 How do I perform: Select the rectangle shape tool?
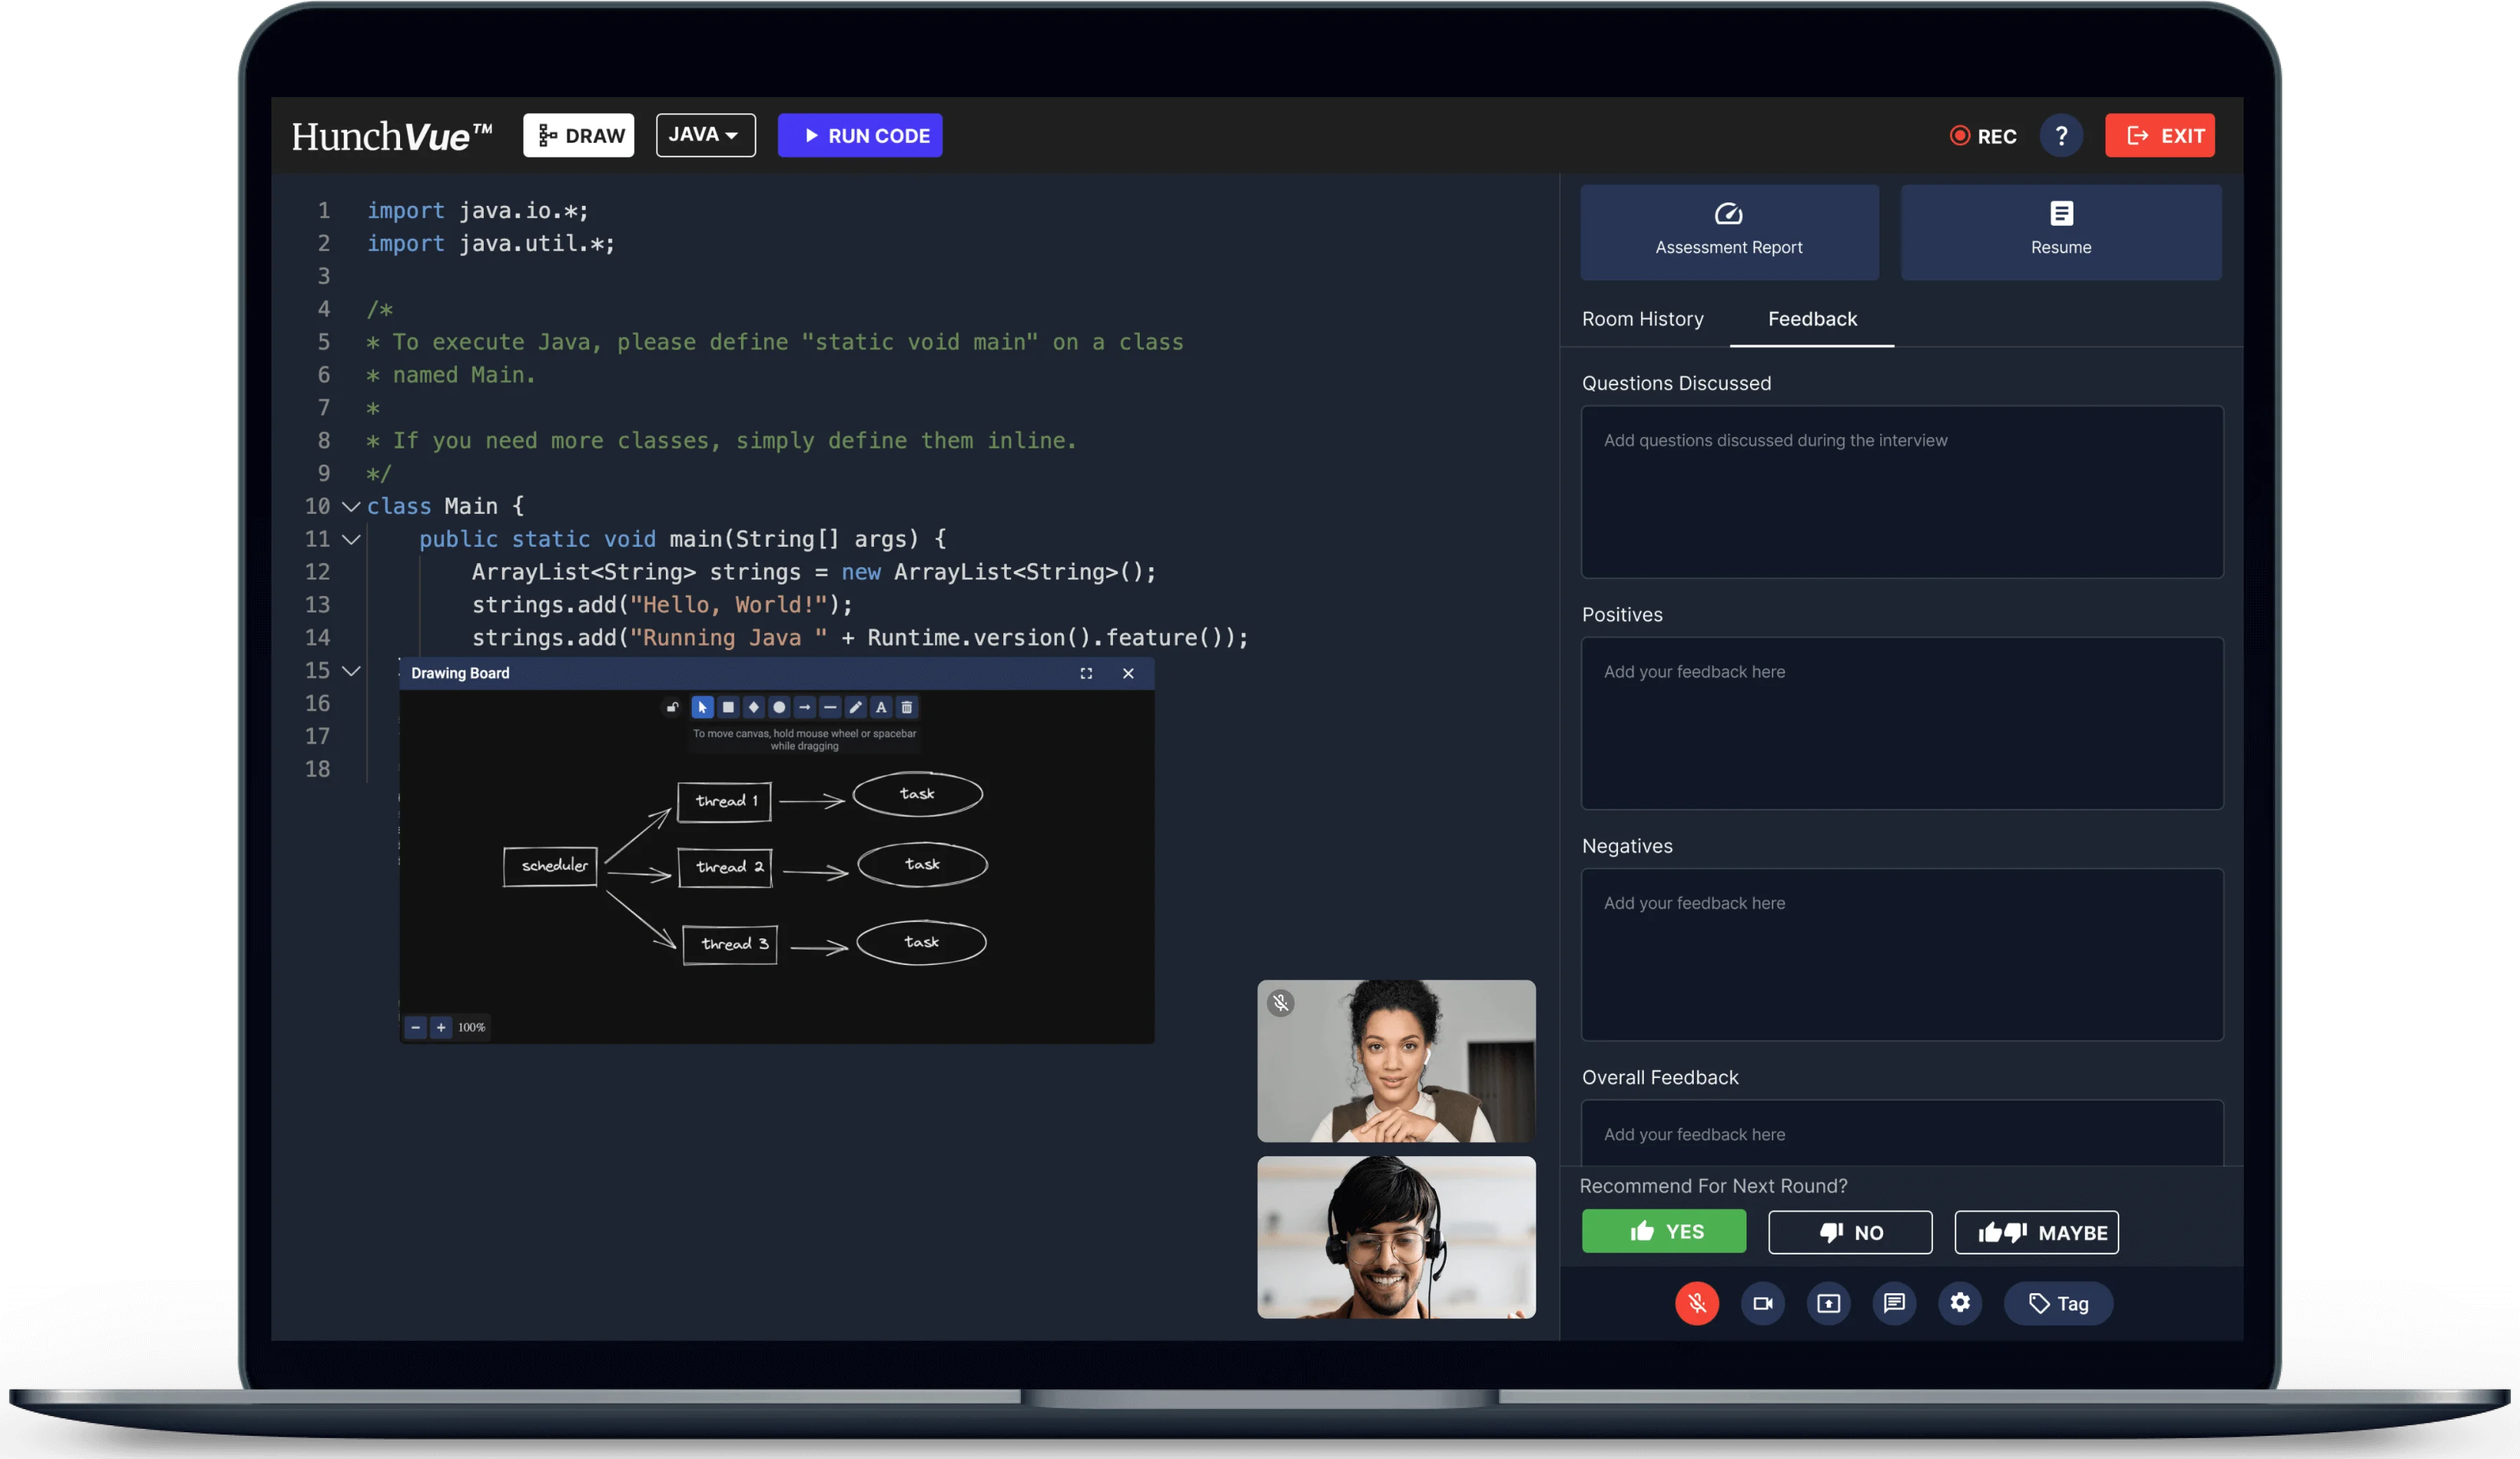coord(728,708)
